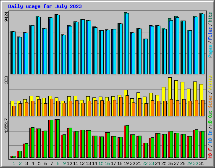The width and height of the screenshot is (215, 168).
Task: Click day 25 on the date axis
Action: [164, 163]
